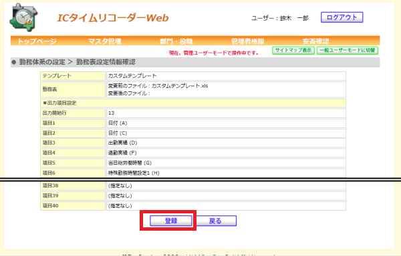This screenshot has width=401, height=256.
Task: Select the 日付 (A) value
Action: (x=226, y=123)
